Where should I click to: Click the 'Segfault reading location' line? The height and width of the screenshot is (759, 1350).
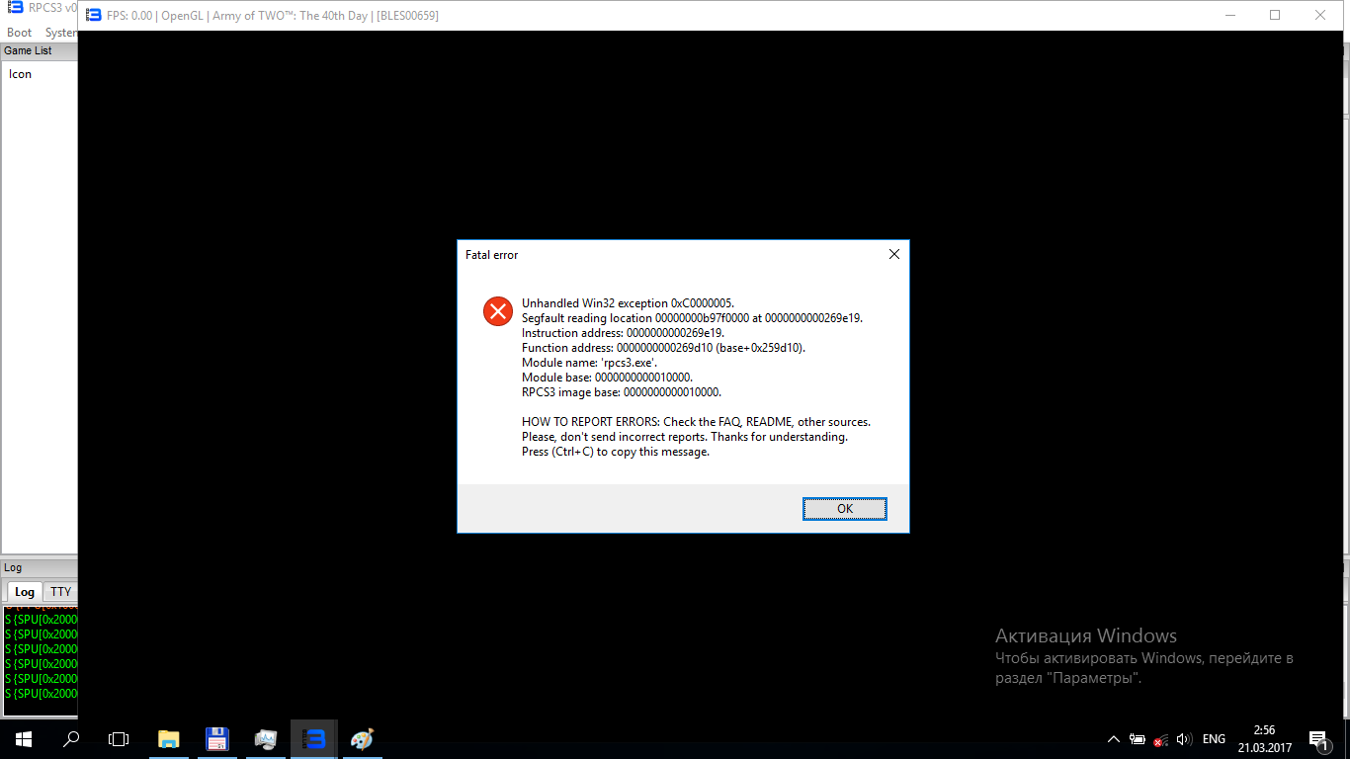click(693, 318)
